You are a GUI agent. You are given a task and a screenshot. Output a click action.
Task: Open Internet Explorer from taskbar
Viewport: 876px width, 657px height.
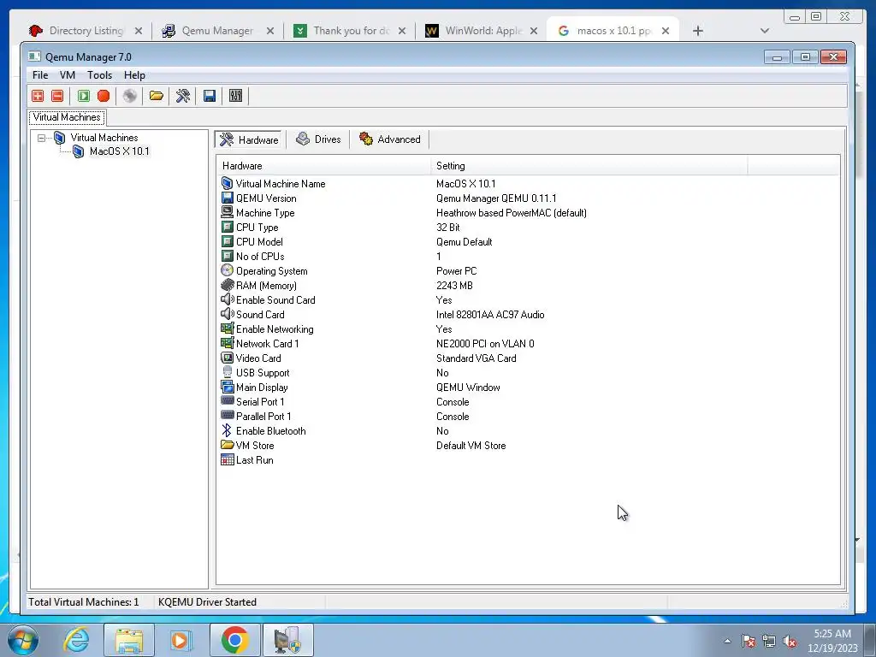(x=76, y=640)
